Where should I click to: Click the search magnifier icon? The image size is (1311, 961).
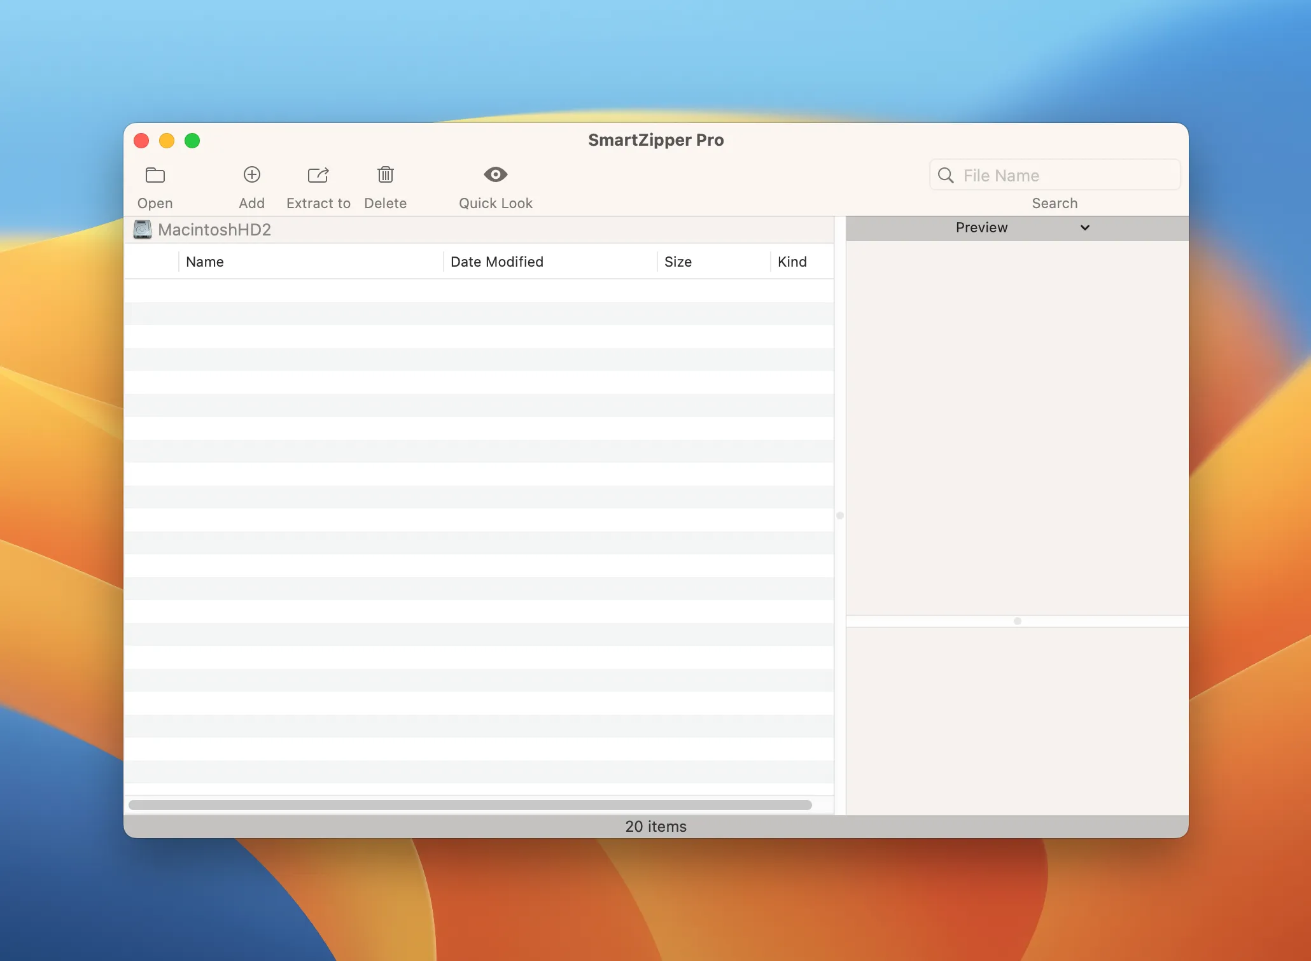click(x=946, y=176)
